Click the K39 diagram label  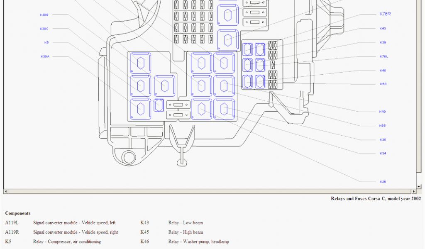click(x=383, y=42)
